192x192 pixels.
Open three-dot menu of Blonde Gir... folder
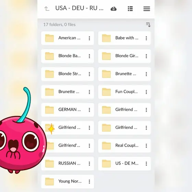[x=146, y=56]
